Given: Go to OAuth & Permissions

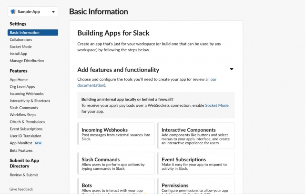Looking at the screenshot, I should 28,122.
